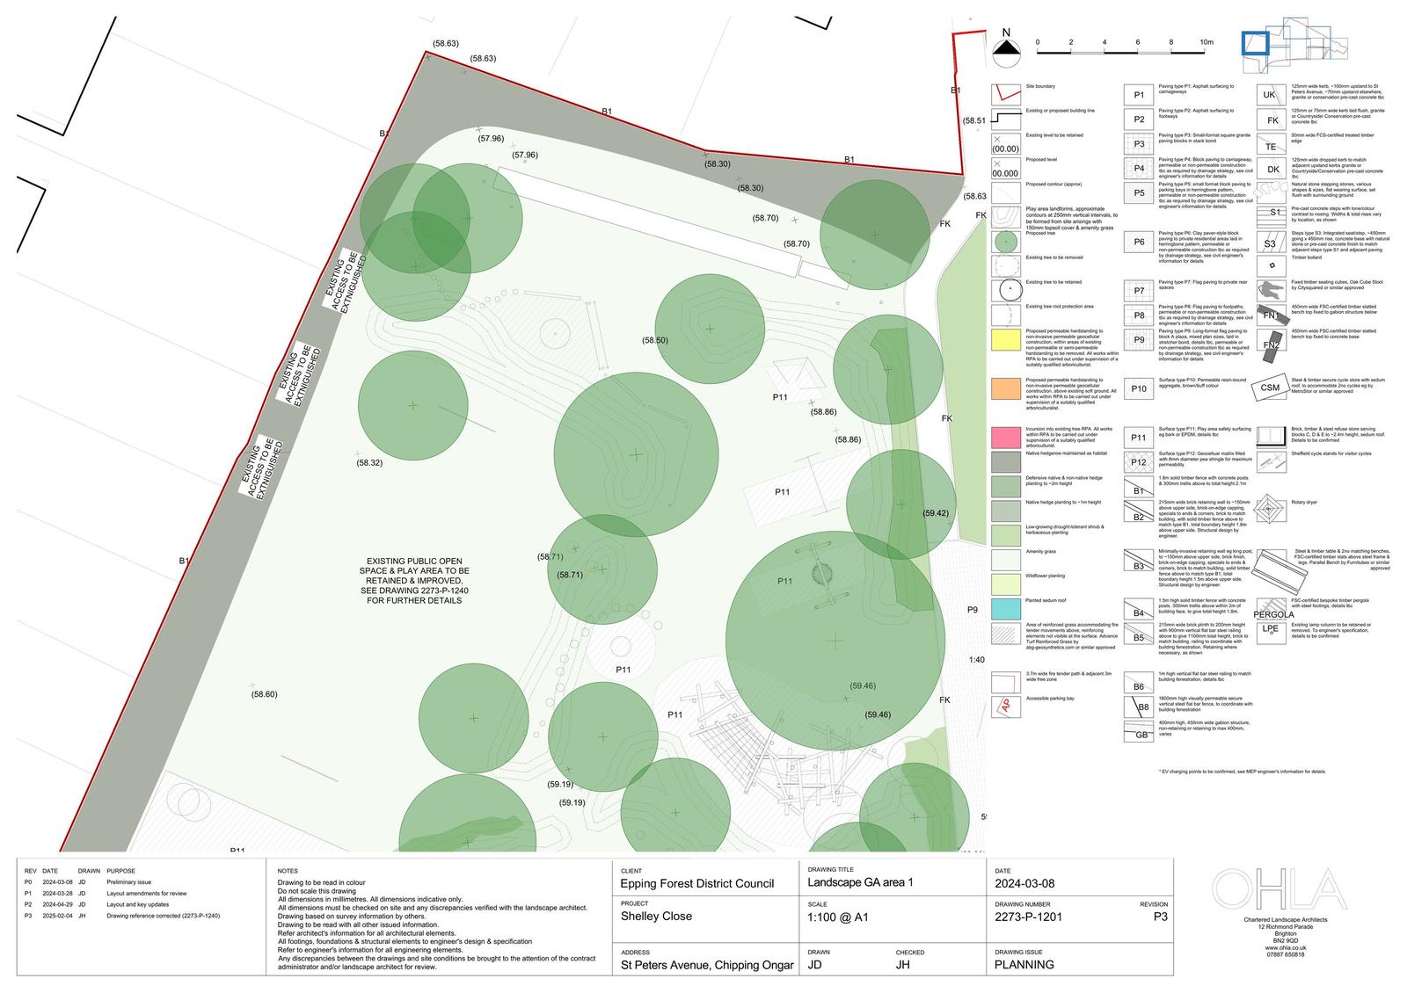Viewport: 1407px width, 993px height.
Task: Click the drawing number 2273-P-1201
Action: (1028, 917)
